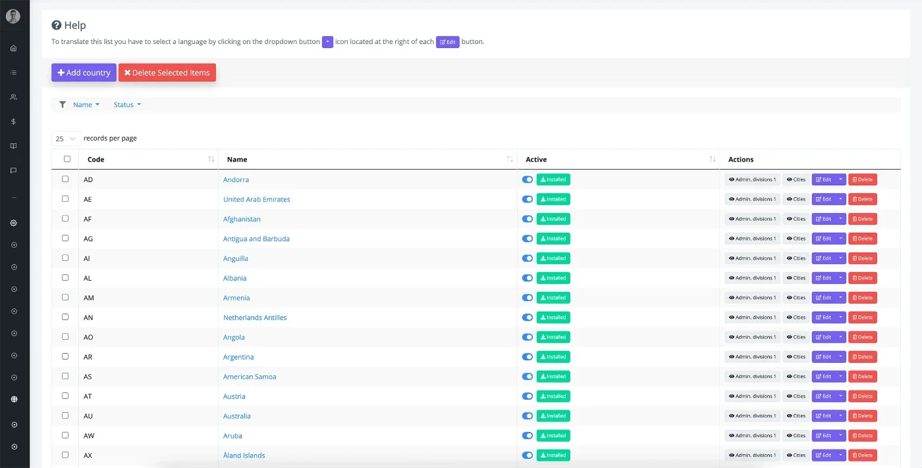Open the book icon in sidebar
The width and height of the screenshot is (922, 468).
(x=14, y=146)
